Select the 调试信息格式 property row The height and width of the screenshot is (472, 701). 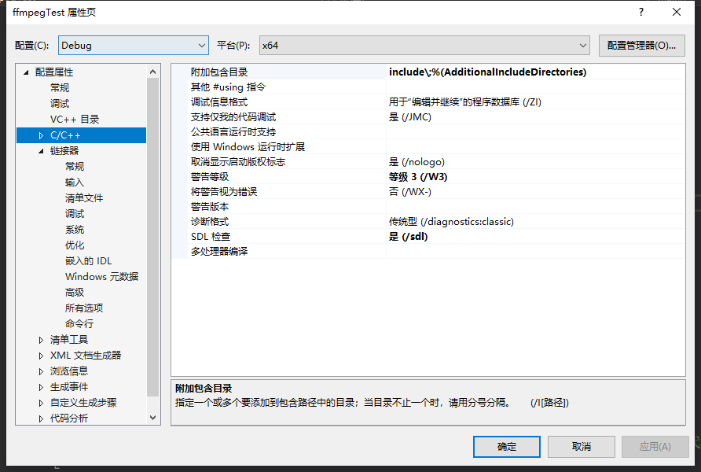[x=428, y=102]
